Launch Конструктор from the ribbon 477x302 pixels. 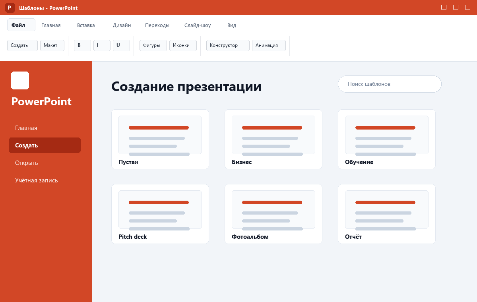[228, 45]
